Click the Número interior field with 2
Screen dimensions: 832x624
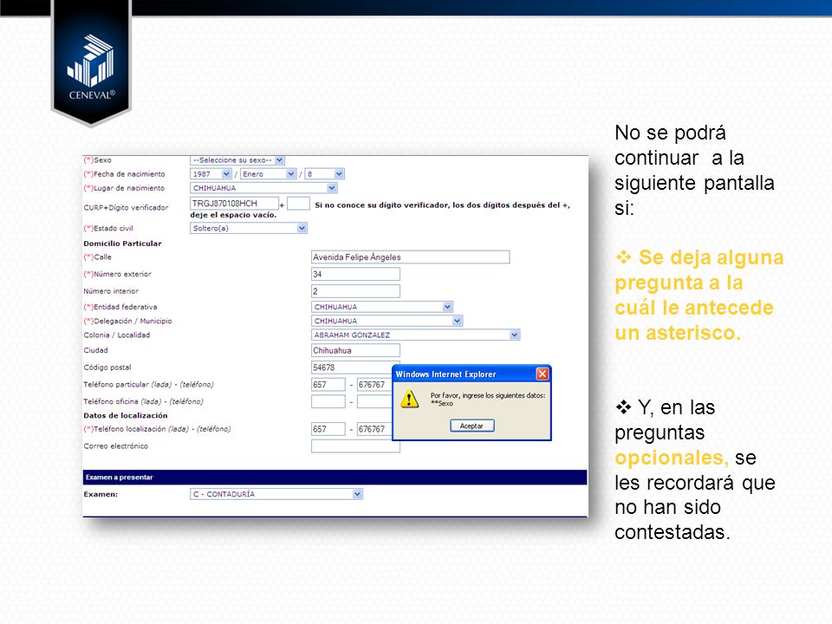pyautogui.click(x=355, y=291)
